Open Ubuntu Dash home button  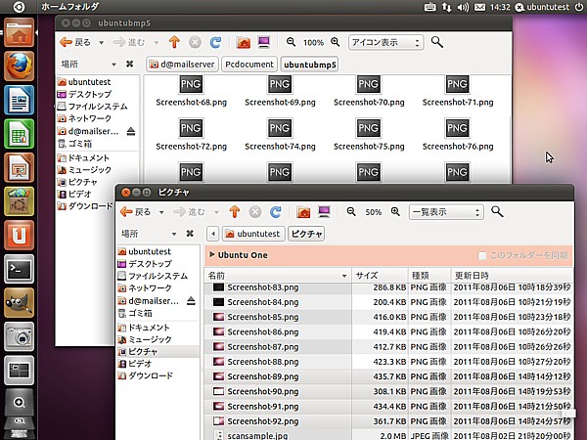coord(19,7)
